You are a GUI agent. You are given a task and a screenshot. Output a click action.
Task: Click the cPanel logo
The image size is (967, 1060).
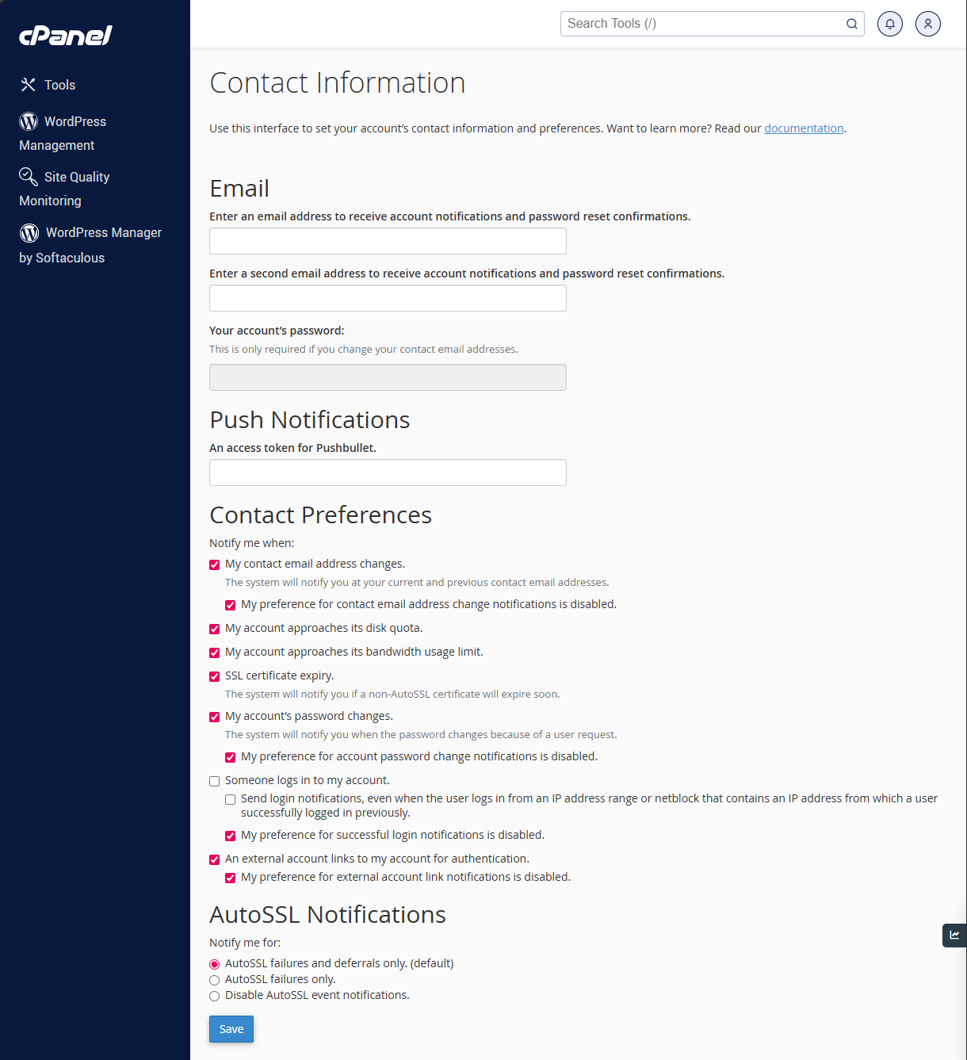click(x=65, y=35)
